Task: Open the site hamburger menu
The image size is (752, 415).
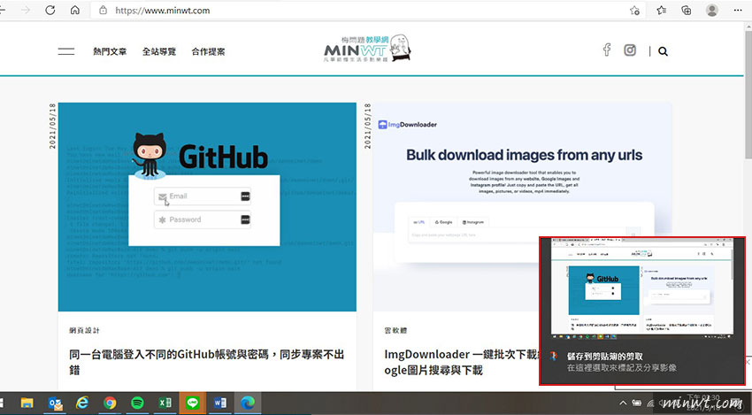Action: (x=66, y=51)
